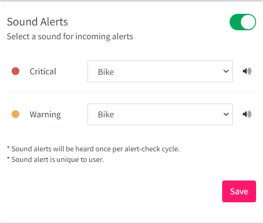The height and width of the screenshot is (223, 263).
Task: Click the alert-check cycle footnote
Action: click(x=93, y=149)
